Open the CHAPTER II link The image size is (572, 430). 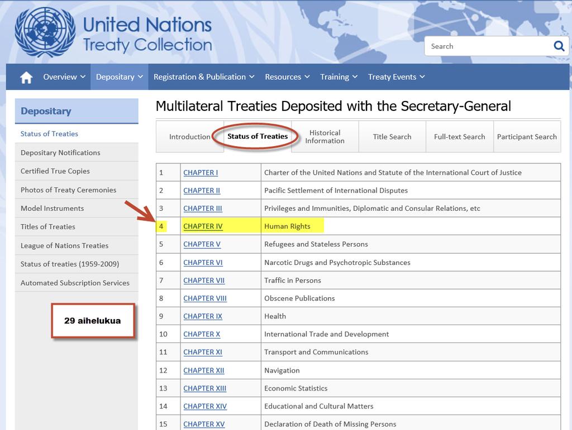click(202, 190)
